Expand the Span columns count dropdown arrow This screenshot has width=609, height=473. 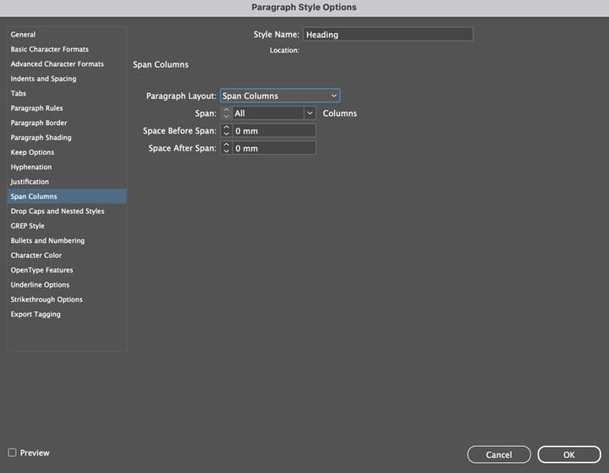coord(310,113)
